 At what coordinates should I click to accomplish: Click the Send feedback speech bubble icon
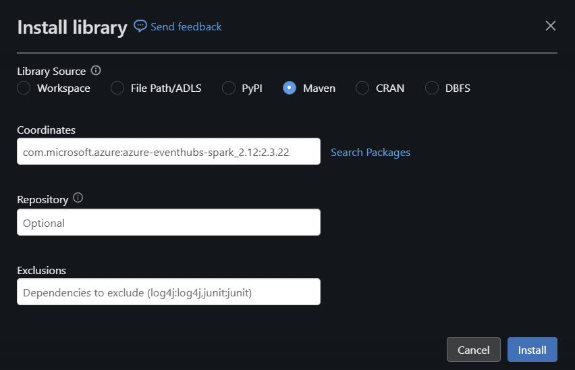(140, 26)
